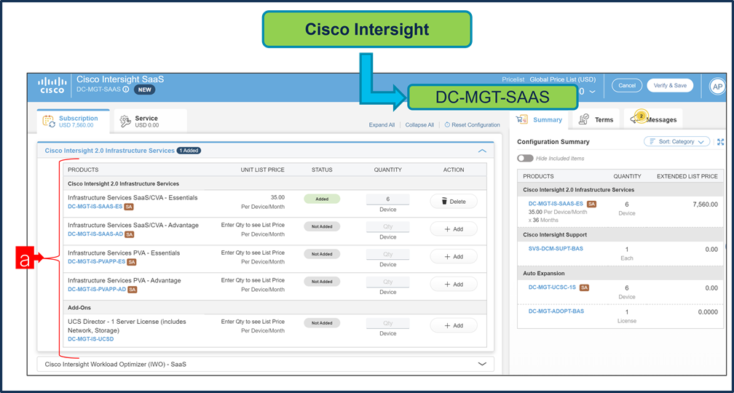Image resolution: width=734 pixels, height=393 pixels.
Task: Click Not Added status for SaaS/CVA Advantage
Action: [322, 226]
